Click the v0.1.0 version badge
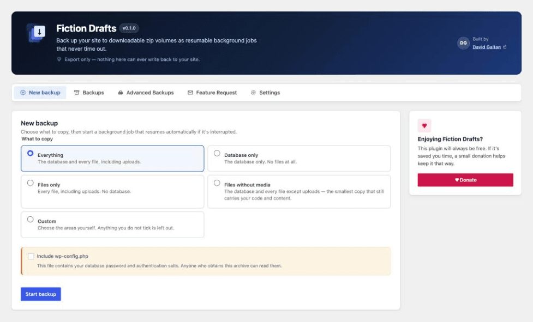 click(129, 28)
